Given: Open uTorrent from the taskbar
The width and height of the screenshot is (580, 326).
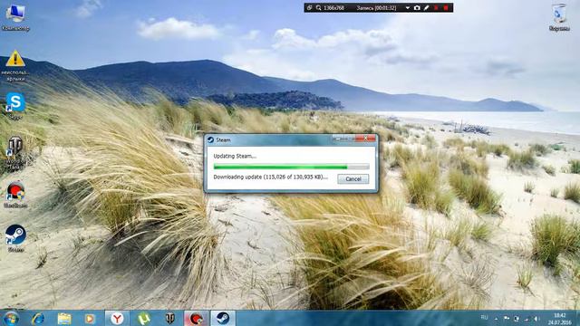Looking at the screenshot, I should click(143, 318).
